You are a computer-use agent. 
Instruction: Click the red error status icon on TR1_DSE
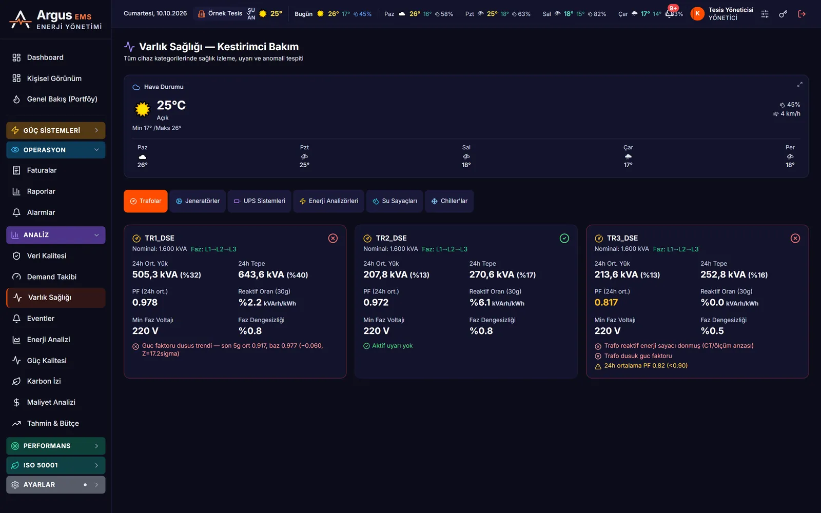pyautogui.click(x=333, y=238)
